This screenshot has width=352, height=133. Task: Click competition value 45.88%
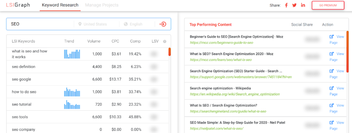click(x=135, y=117)
